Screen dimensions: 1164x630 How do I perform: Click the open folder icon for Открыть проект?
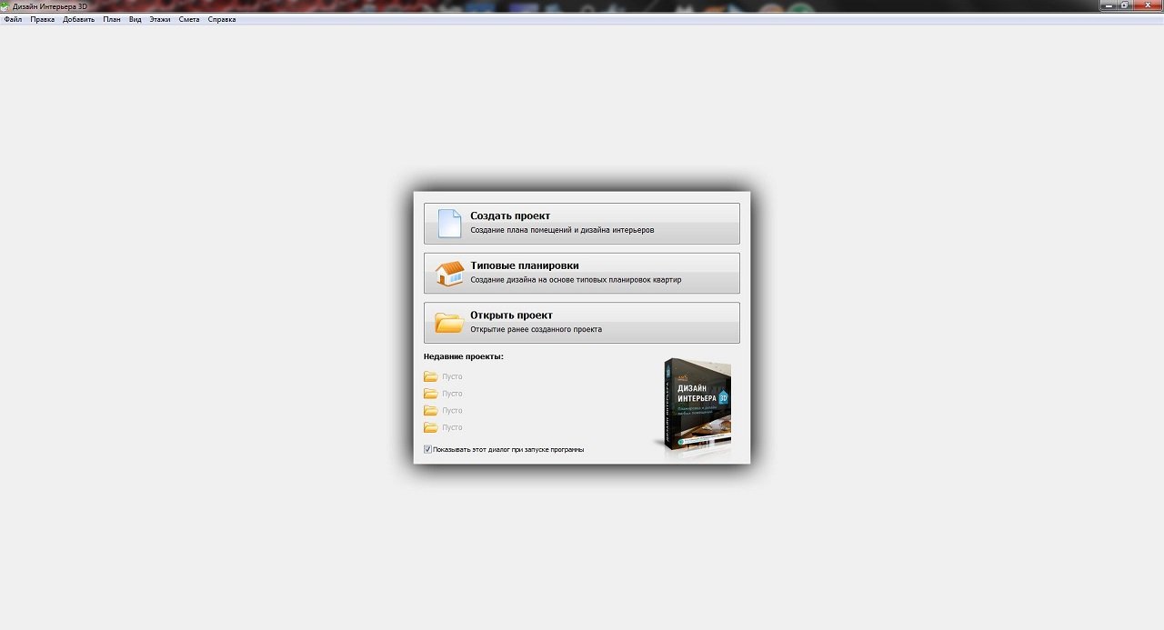(449, 323)
